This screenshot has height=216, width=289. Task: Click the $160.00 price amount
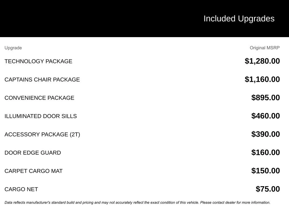(x=265, y=152)
